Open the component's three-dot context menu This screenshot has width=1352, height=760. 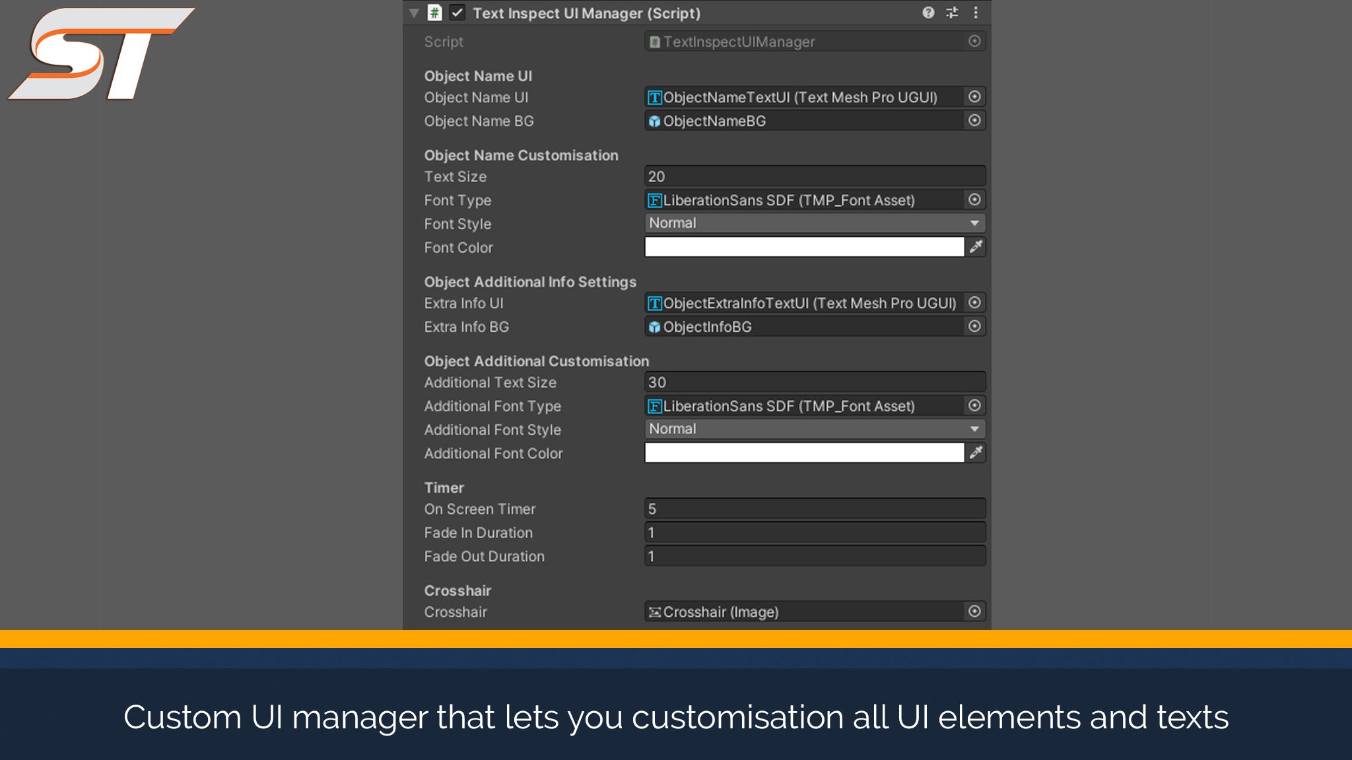click(x=976, y=13)
